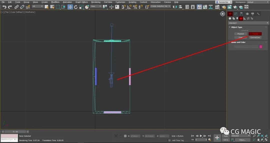270x143 pixels.
Task: Switch to the Lights category icon
Action: tap(237, 18)
